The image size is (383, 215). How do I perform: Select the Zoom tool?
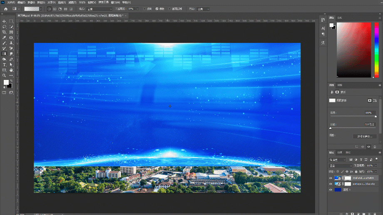click(x=4, y=75)
